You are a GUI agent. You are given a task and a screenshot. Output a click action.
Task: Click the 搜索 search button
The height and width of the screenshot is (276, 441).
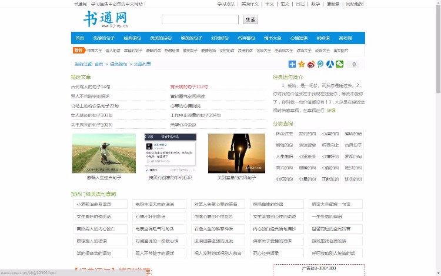pos(250,19)
